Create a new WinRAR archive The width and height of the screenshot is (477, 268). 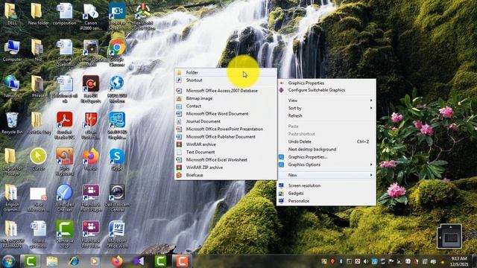(x=225, y=144)
